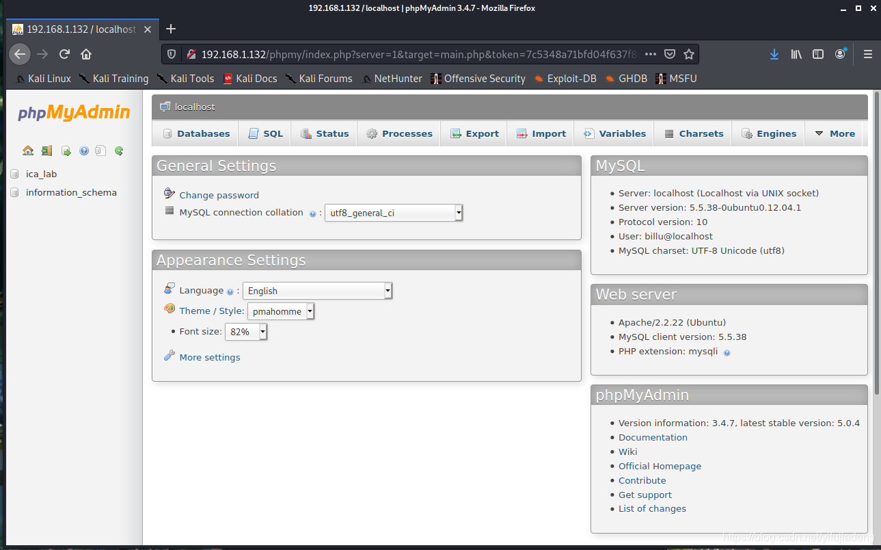Click the ica_lab database cylinder icon

point(15,174)
